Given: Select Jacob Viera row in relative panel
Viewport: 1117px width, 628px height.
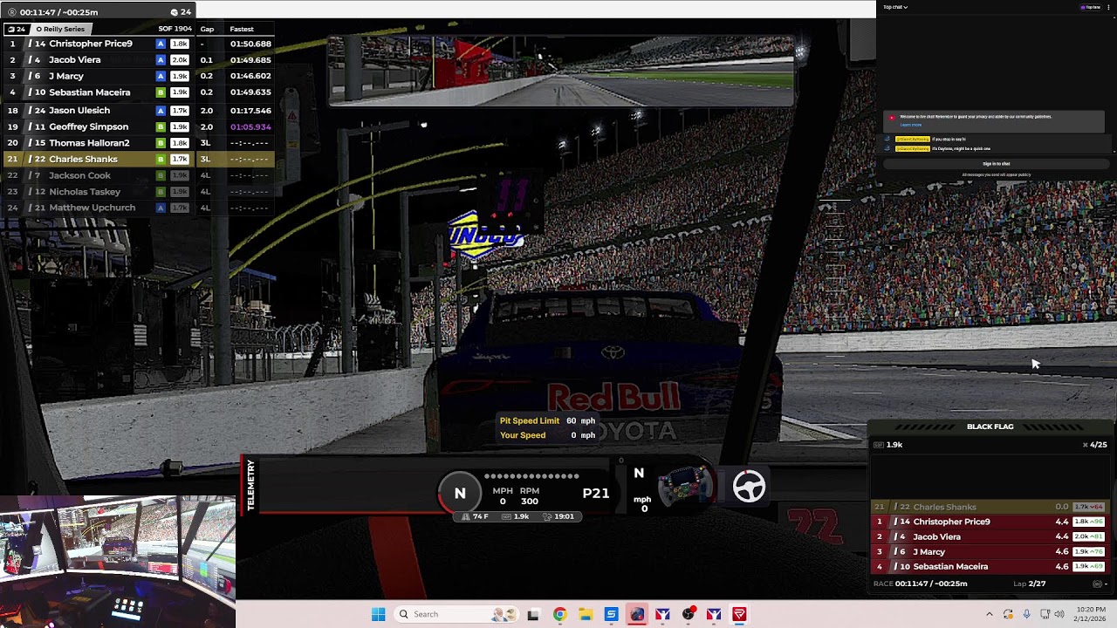Looking at the screenshot, I should click(990, 536).
